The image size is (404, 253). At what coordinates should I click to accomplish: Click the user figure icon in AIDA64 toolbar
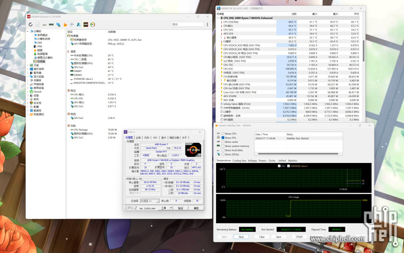point(79,24)
